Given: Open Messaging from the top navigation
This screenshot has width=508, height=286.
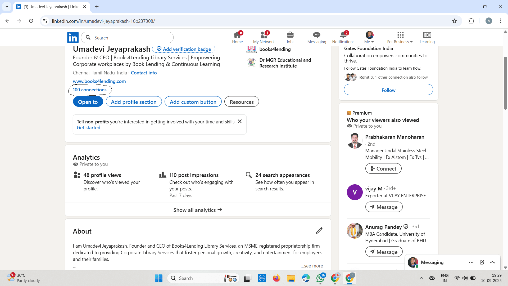Looking at the screenshot, I should click(x=317, y=38).
